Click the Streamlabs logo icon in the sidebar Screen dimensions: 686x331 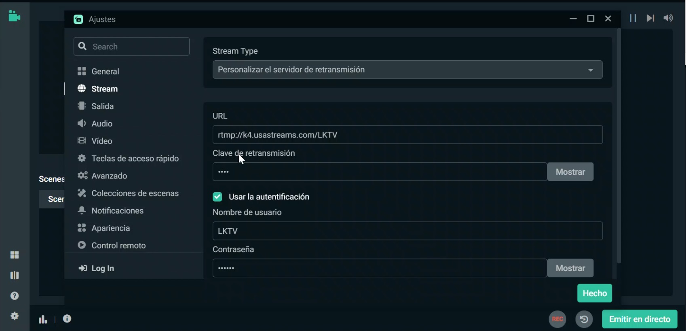click(x=15, y=16)
